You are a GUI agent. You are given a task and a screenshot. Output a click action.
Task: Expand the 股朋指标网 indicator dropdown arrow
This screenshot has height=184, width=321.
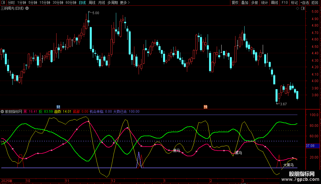pyautogui.click(x=3, y=112)
